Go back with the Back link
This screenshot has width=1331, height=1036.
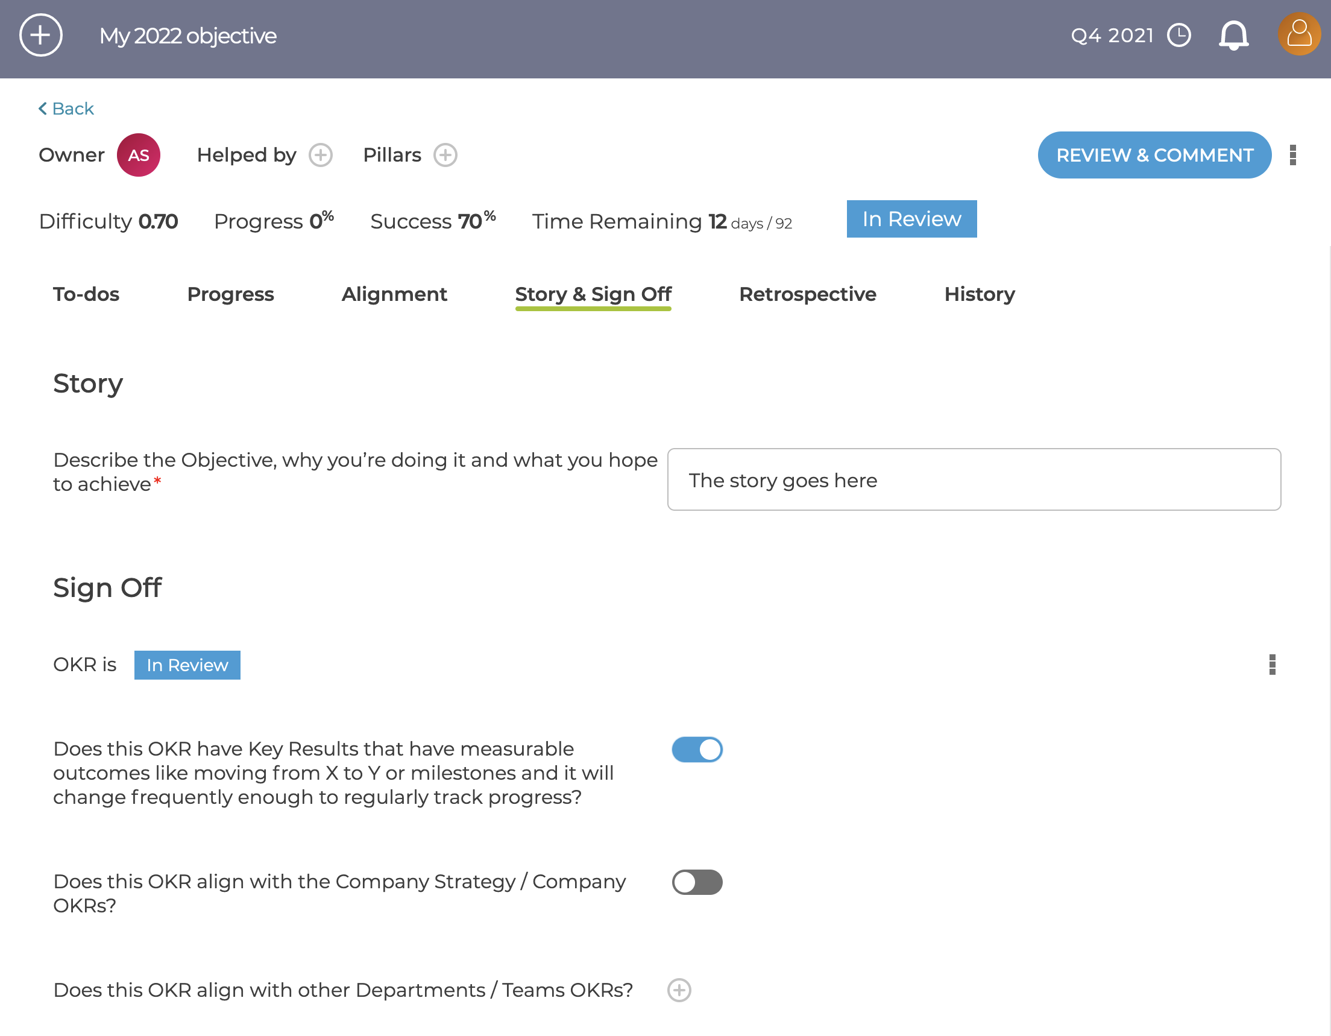coord(66,109)
